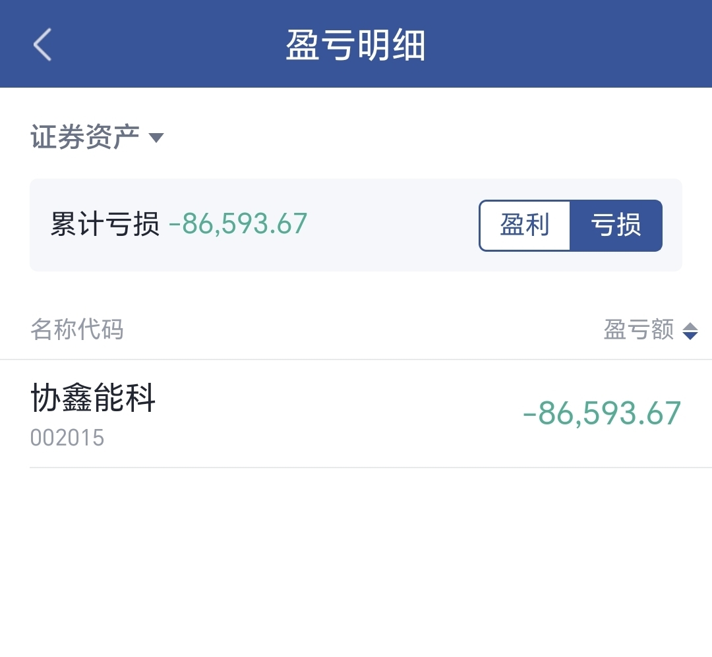Tap the 累计亏损 total value
This screenshot has width=712, height=657.
238,224
